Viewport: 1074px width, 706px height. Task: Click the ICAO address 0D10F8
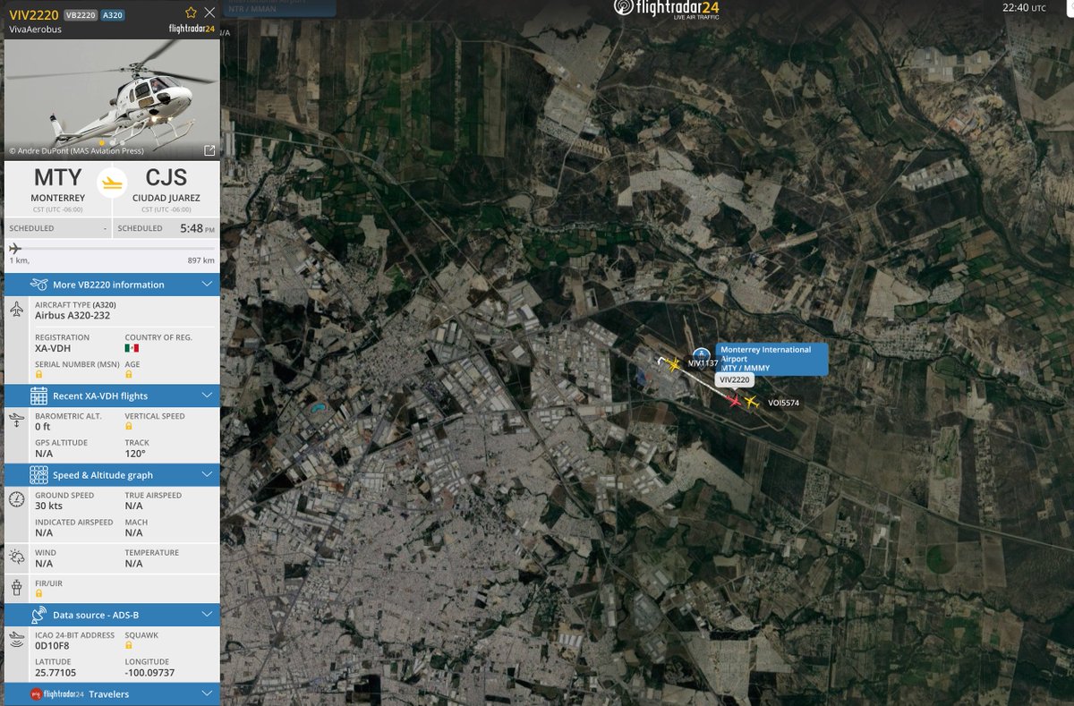[x=50, y=646]
